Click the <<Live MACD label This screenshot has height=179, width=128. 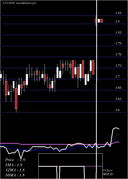tap(108, 172)
